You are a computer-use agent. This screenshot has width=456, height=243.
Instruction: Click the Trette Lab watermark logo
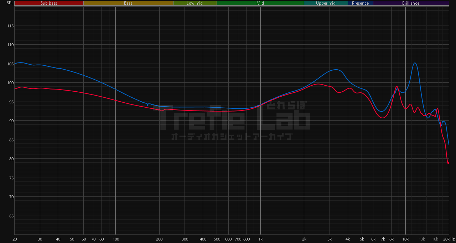coord(232,117)
